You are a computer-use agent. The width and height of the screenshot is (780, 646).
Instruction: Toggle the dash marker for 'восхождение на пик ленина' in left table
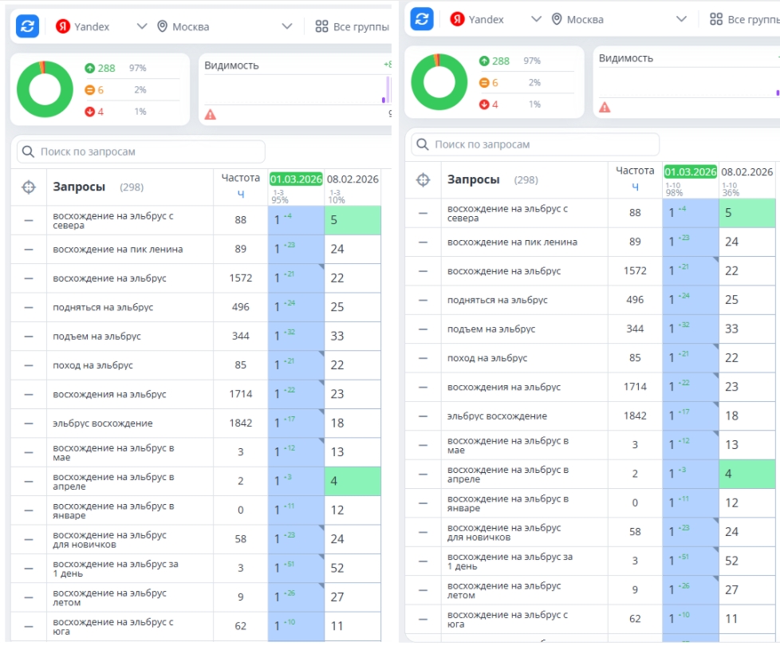pyautogui.click(x=29, y=250)
